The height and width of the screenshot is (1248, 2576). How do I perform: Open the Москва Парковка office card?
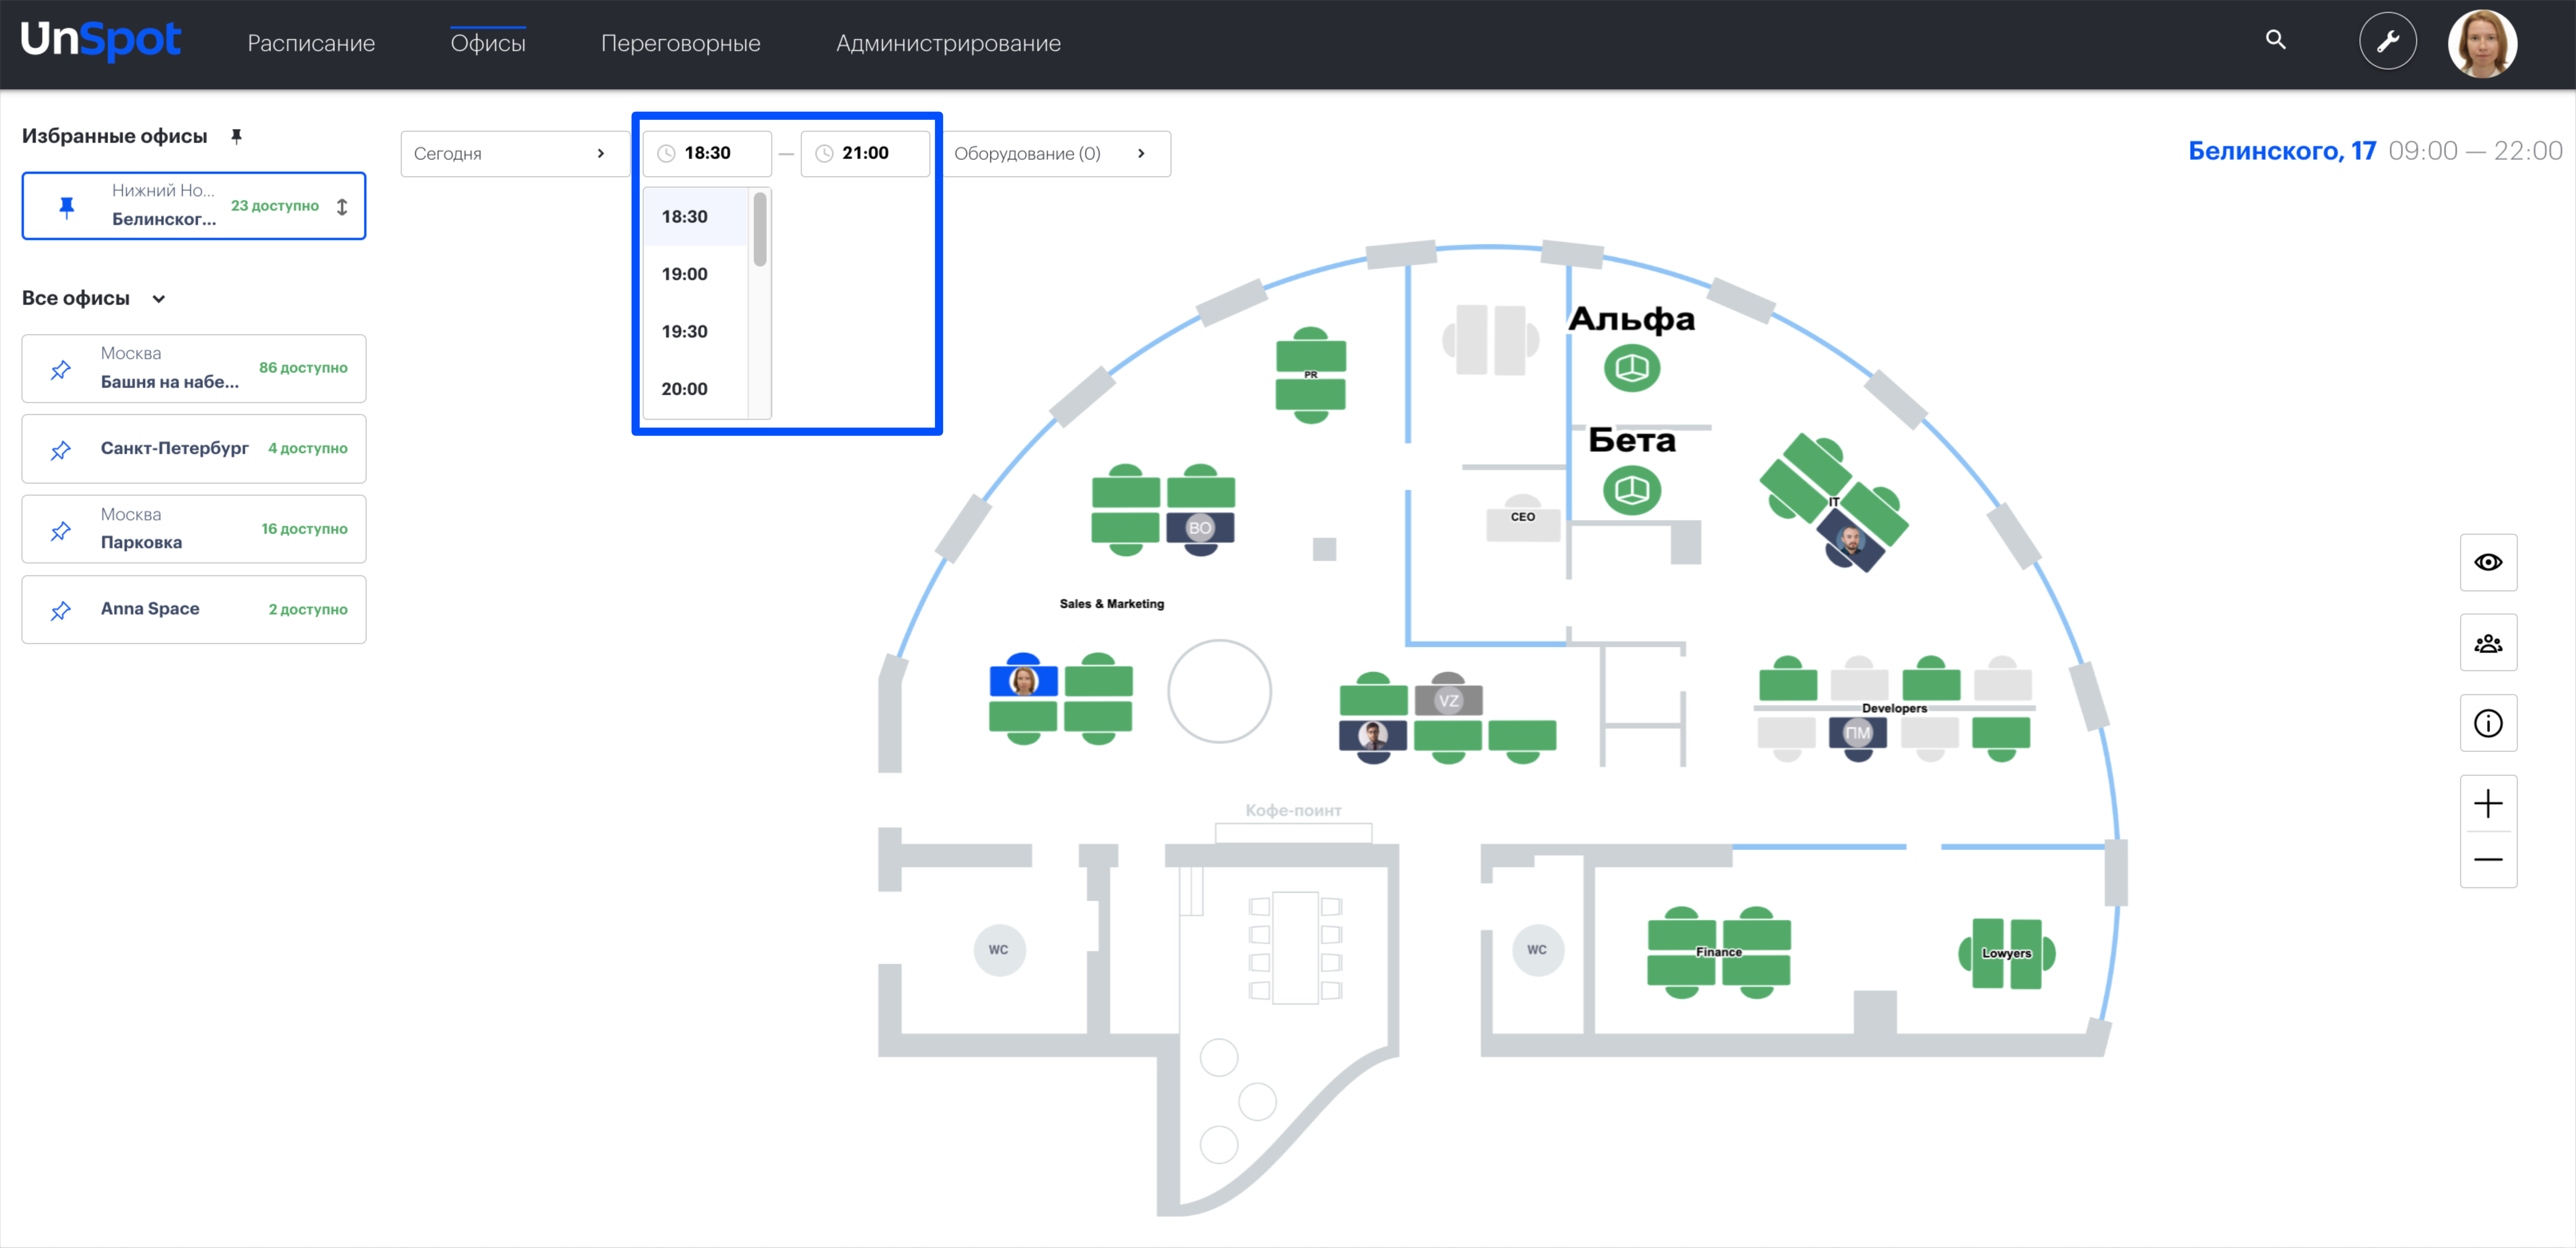point(194,529)
